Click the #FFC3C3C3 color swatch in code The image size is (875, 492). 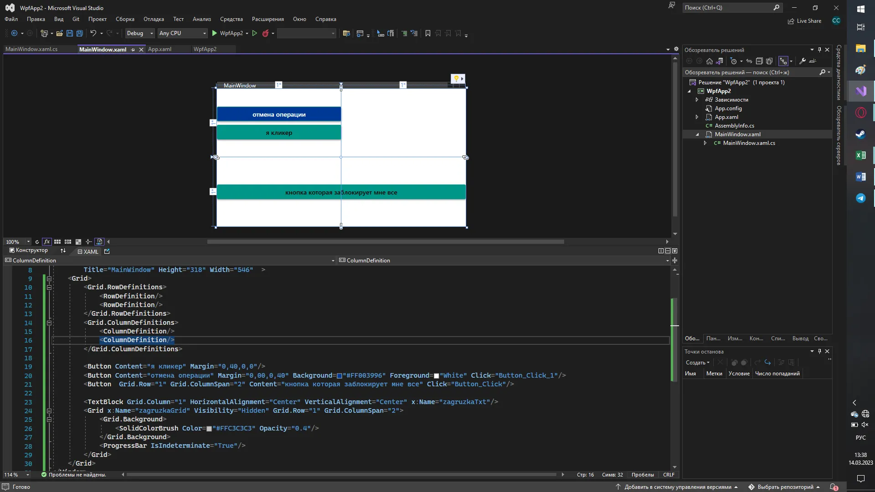pyautogui.click(x=209, y=429)
